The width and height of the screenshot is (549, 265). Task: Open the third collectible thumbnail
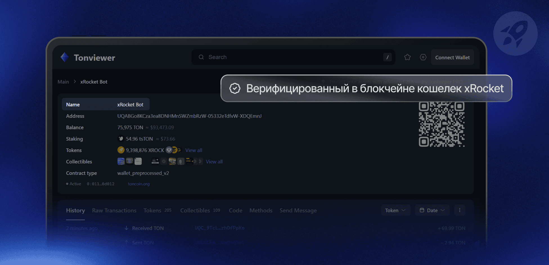click(x=138, y=161)
